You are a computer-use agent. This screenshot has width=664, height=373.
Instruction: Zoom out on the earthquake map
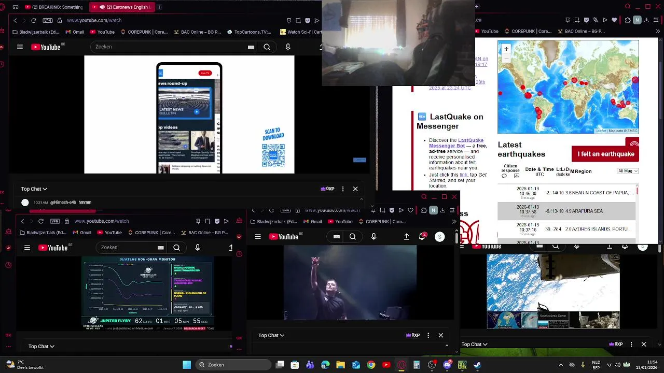click(x=506, y=58)
